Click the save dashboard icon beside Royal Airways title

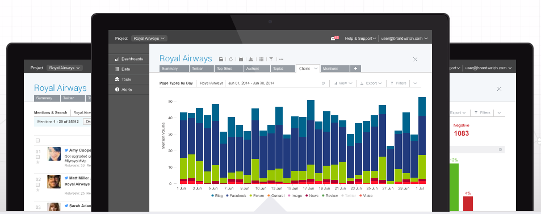click(221, 60)
